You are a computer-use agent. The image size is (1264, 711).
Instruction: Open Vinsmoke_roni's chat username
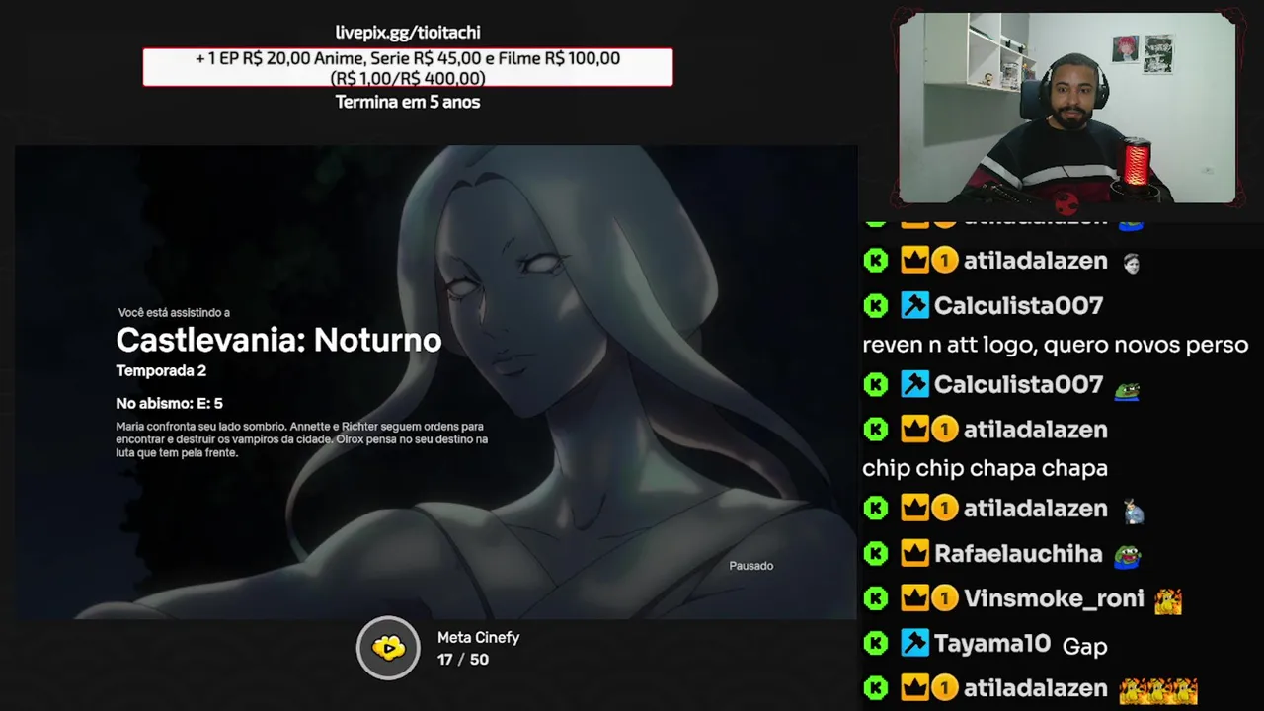[x=1054, y=598]
